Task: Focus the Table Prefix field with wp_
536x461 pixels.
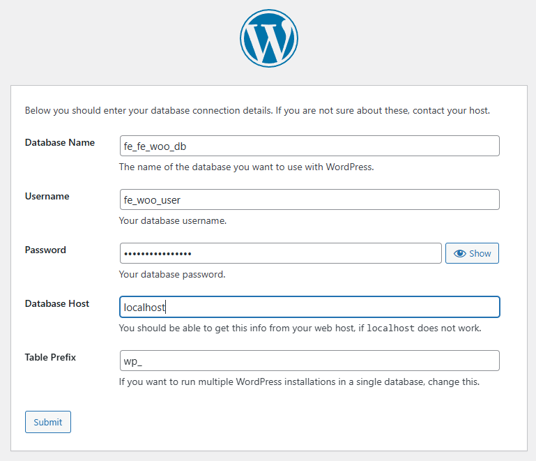Action: click(x=309, y=361)
